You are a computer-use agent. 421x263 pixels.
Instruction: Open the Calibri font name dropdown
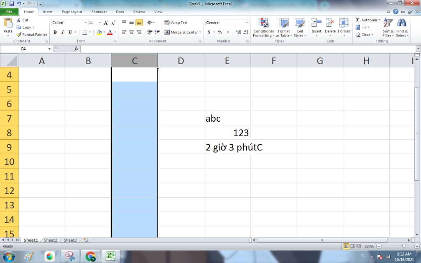(x=86, y=23)
